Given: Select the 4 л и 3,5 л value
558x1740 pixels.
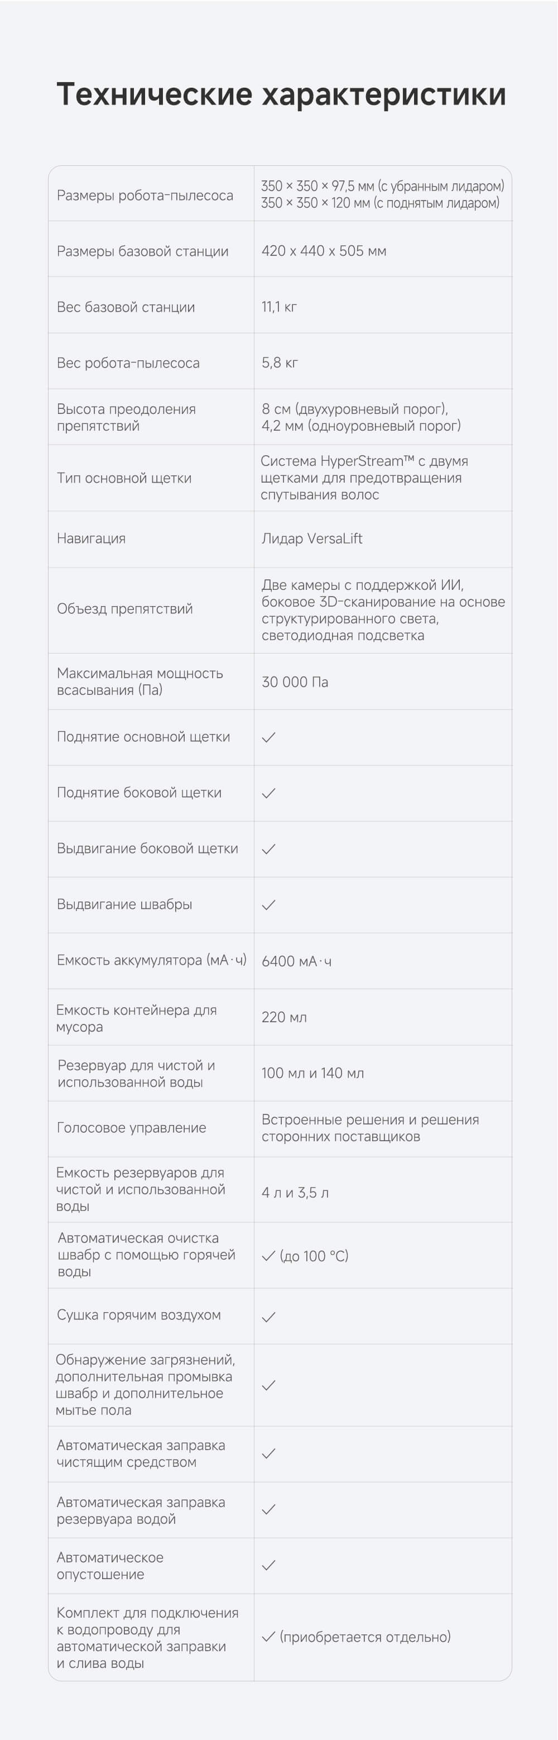Looking at the screenshot, I should [x=295, y=1192].
